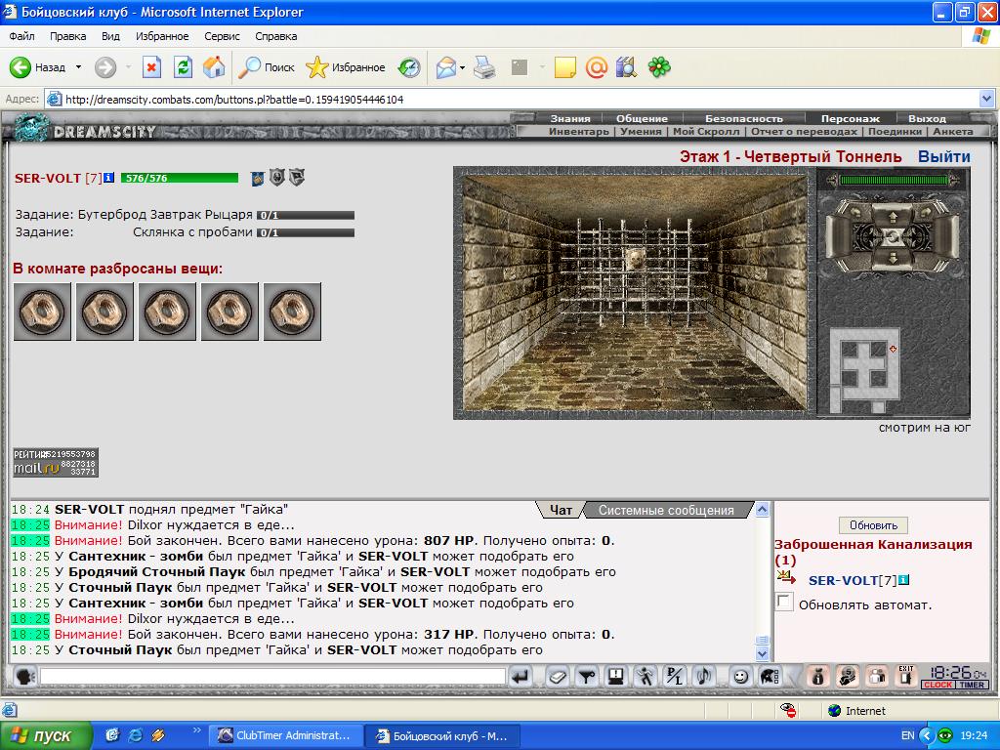Click the send message arrow icon
Image resolution: width=1000 pixels, height=750 pixels.
pyautogui.click(x=521, y=677)
